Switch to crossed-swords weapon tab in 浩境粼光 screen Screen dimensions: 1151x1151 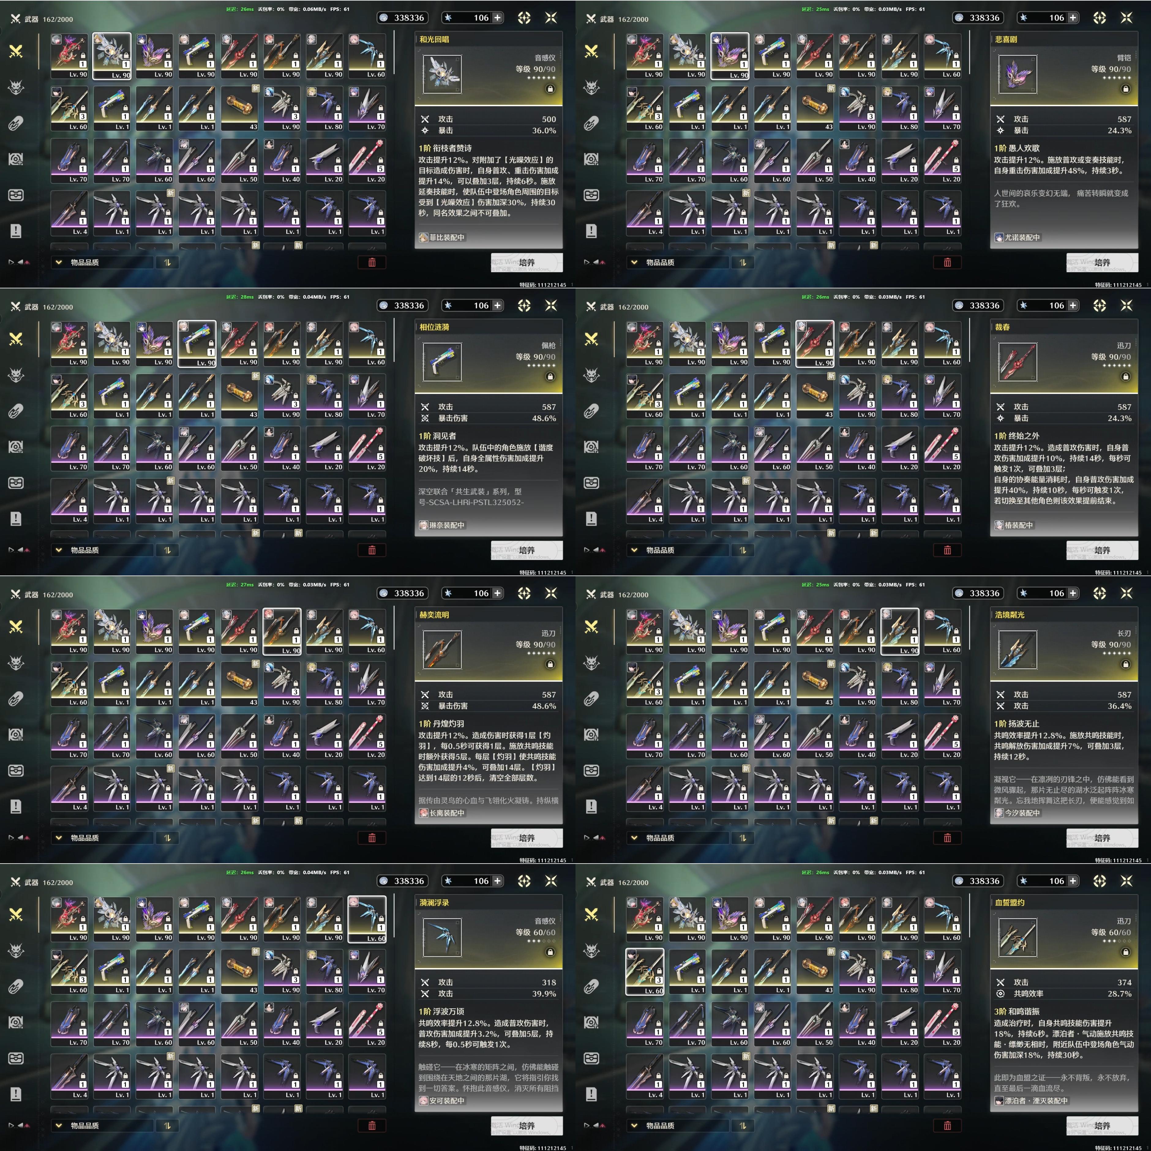(x=592, y=626)
